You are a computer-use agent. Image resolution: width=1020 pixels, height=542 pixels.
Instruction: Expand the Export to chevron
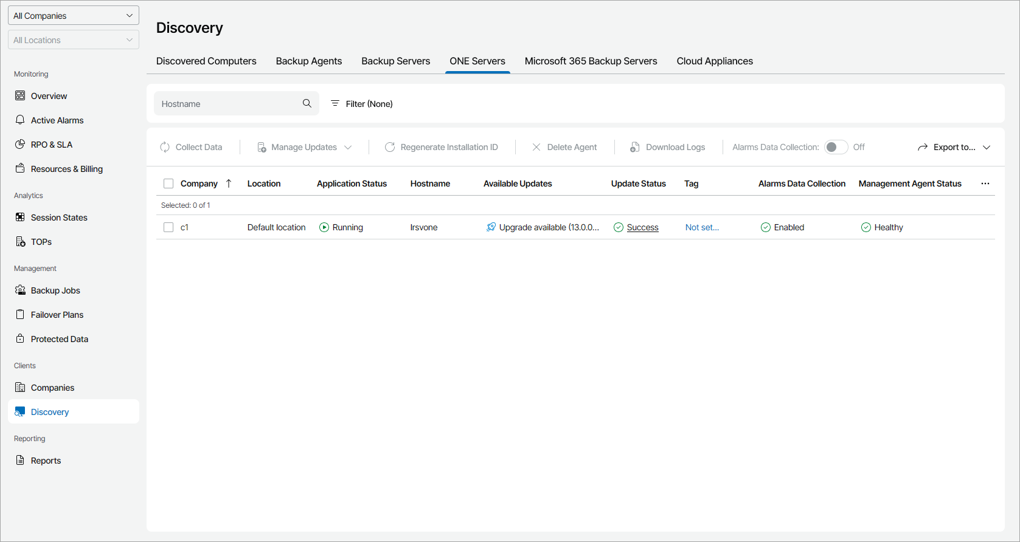pyautogui.click(x=987, y=147)
